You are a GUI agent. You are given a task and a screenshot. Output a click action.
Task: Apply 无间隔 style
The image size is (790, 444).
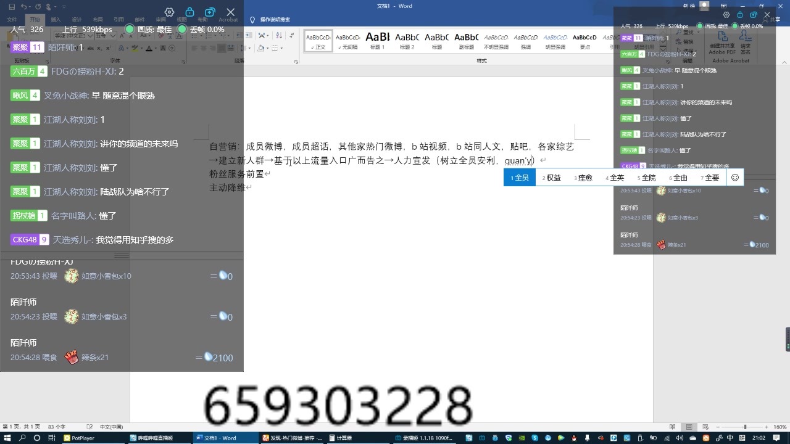[347, 41]
